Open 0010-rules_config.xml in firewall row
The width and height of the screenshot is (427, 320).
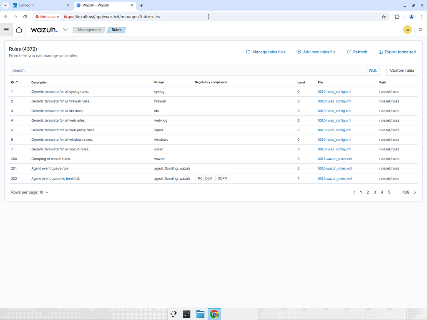point(334,101)
